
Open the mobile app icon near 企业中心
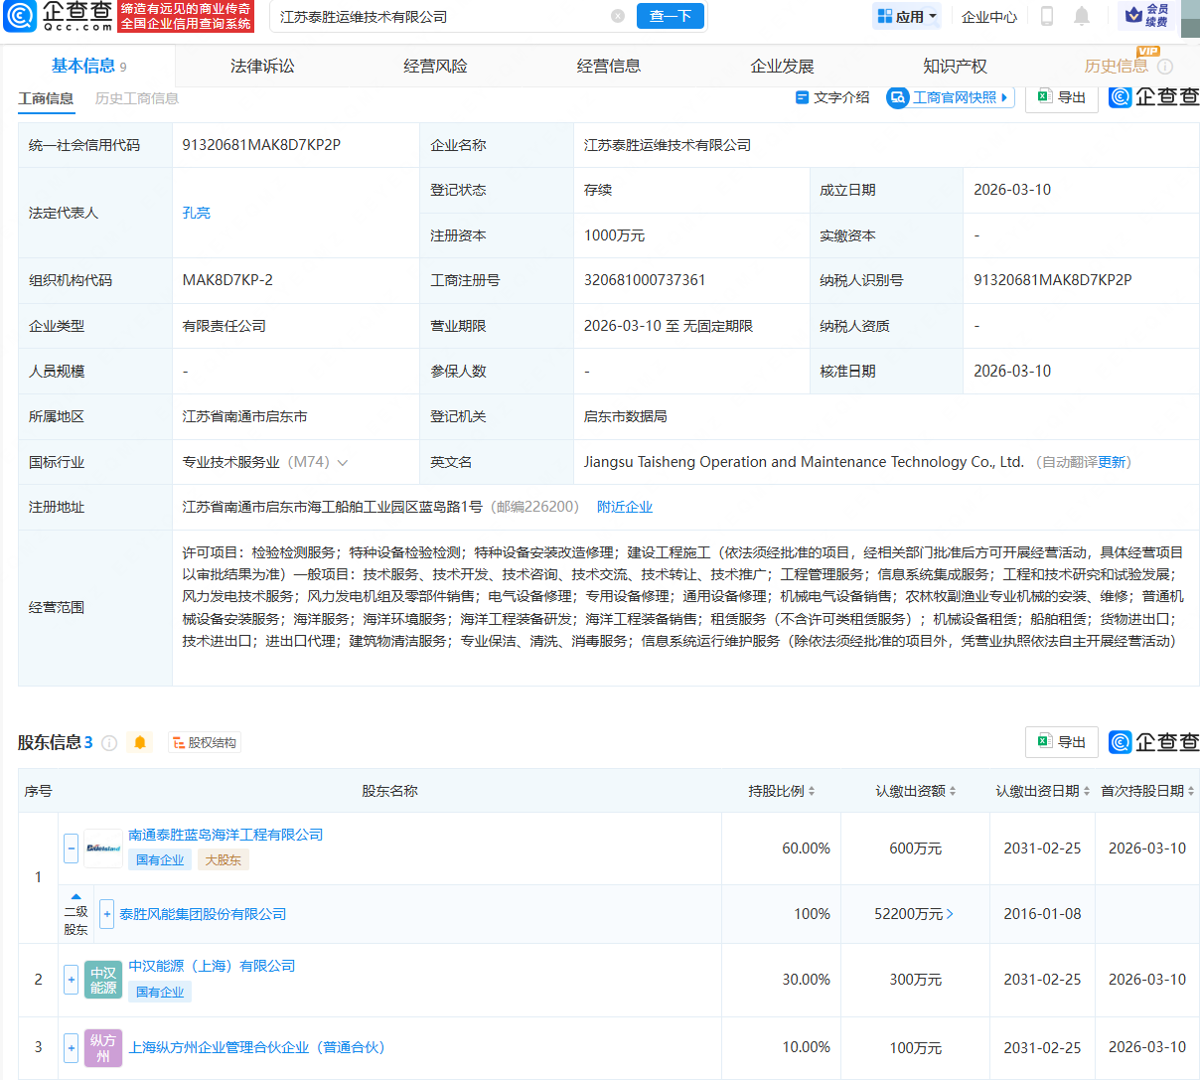pyautogui.click(x=1046, y=16)
